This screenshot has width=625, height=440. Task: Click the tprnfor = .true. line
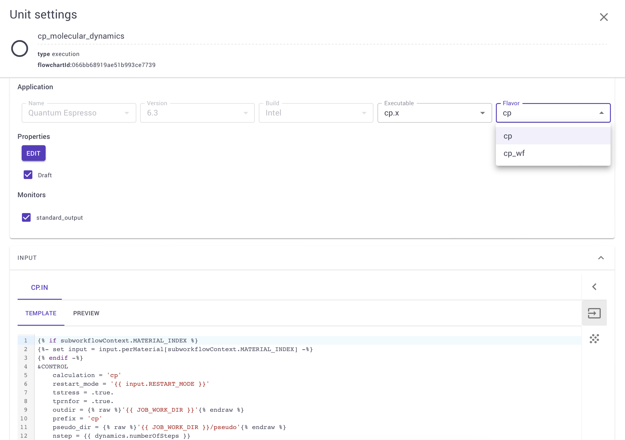point(83,401)
